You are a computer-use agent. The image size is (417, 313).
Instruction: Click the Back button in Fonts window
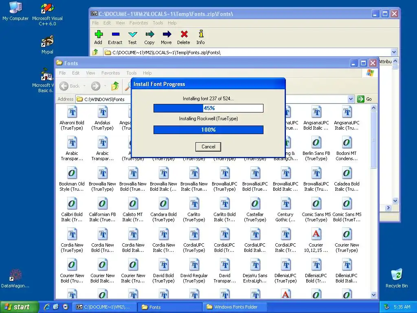(69, 86)
